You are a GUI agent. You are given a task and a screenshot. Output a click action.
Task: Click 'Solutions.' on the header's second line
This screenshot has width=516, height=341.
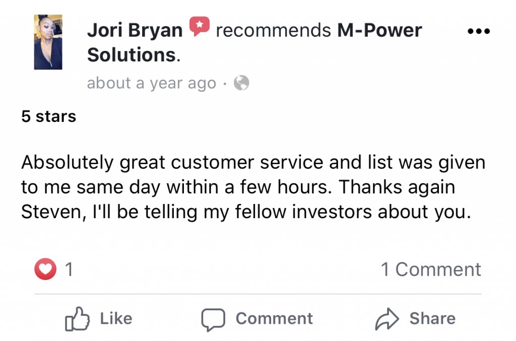[x=134, y=54]
